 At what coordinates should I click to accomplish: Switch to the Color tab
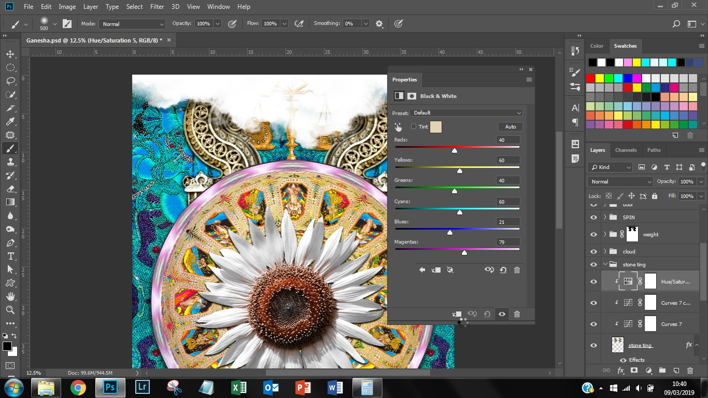(x=597, y=46)
